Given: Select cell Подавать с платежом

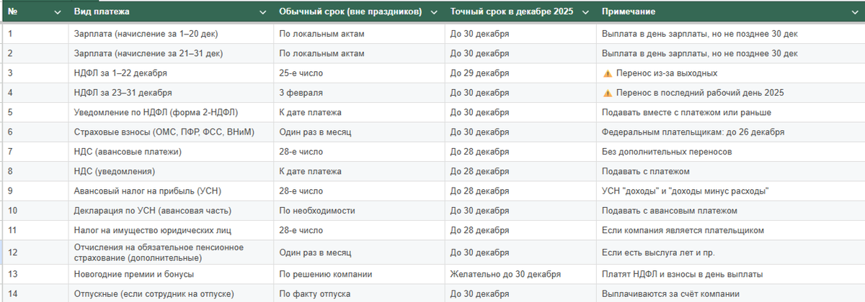Looking at the screenshot, I should click(731, 171).
